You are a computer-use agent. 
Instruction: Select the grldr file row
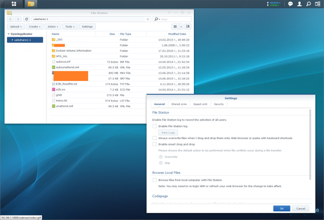pyautogui.click(x=98, y=95)
